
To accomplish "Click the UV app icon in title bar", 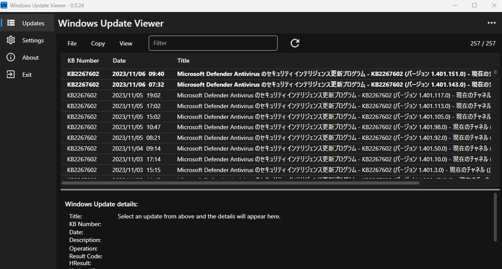I will point(4,6).
